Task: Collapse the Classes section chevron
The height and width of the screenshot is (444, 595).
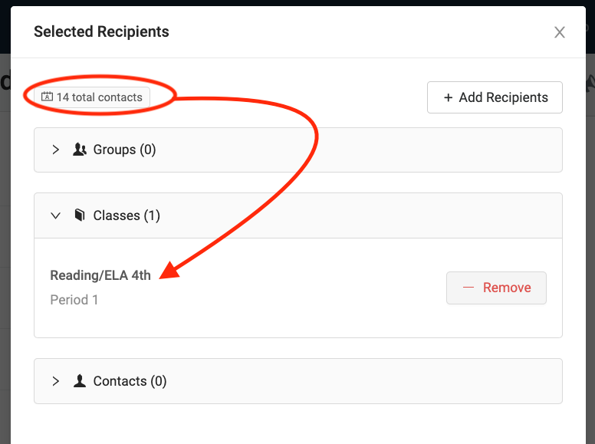Action: [55, 215]
